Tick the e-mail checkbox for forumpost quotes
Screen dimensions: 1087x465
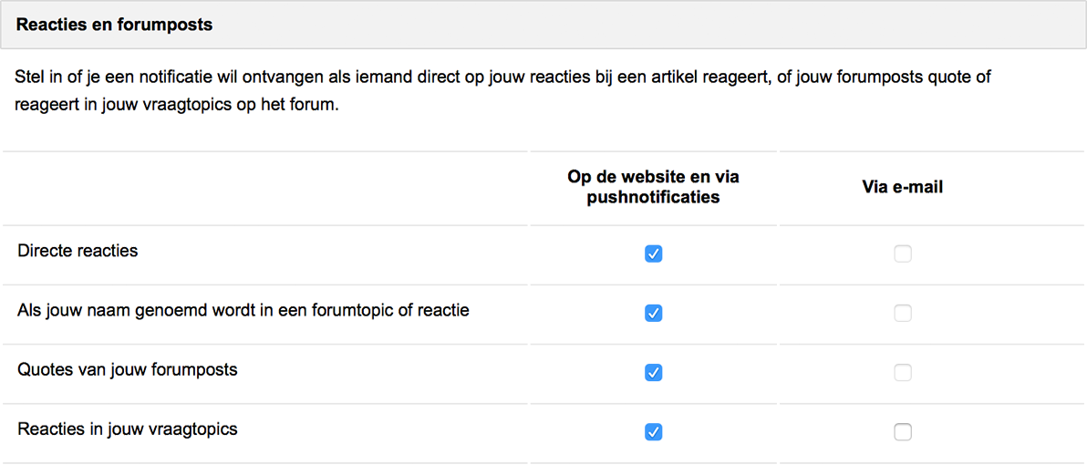coord(902,372)
